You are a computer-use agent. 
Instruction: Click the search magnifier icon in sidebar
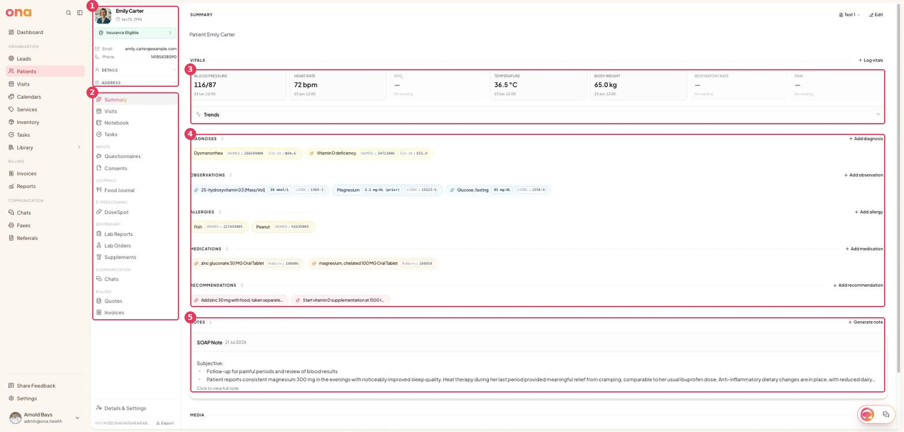point(68,13)
